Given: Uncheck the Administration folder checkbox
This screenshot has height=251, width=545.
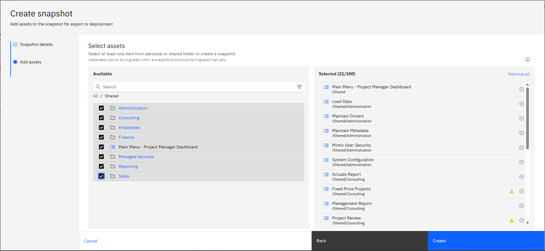Looking at the screenshot, I should [x=101, y=108].
